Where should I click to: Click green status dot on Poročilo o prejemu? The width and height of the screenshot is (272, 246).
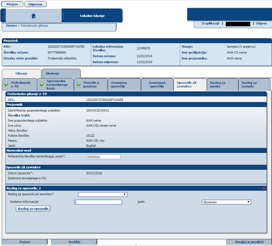[78, 84]
